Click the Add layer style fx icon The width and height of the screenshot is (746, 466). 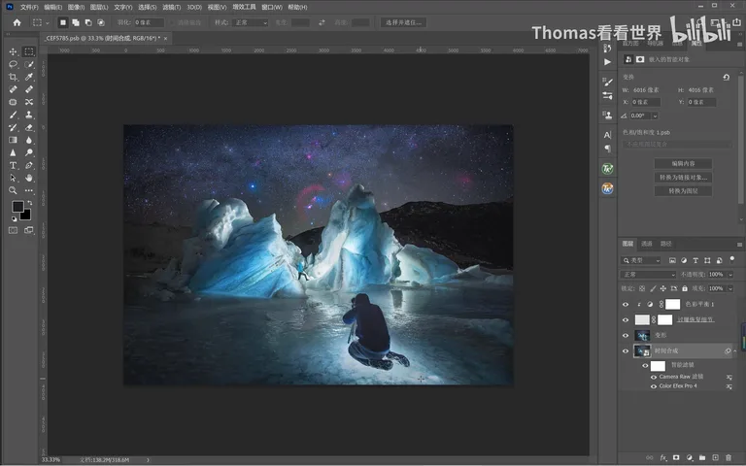point(662,457)
